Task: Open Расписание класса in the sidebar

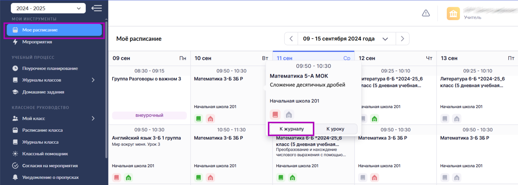Action: coord(42,130)
